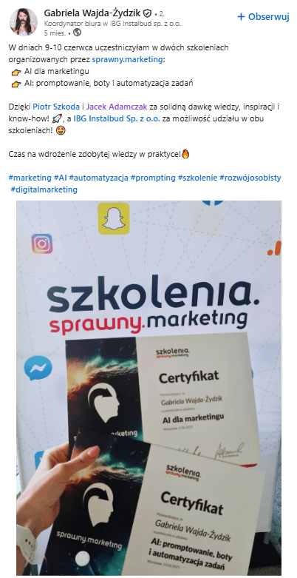Select the #prompting hashtag
This screenshot has width=297, height=578.
pyautogui.click(x=153, y=178)
